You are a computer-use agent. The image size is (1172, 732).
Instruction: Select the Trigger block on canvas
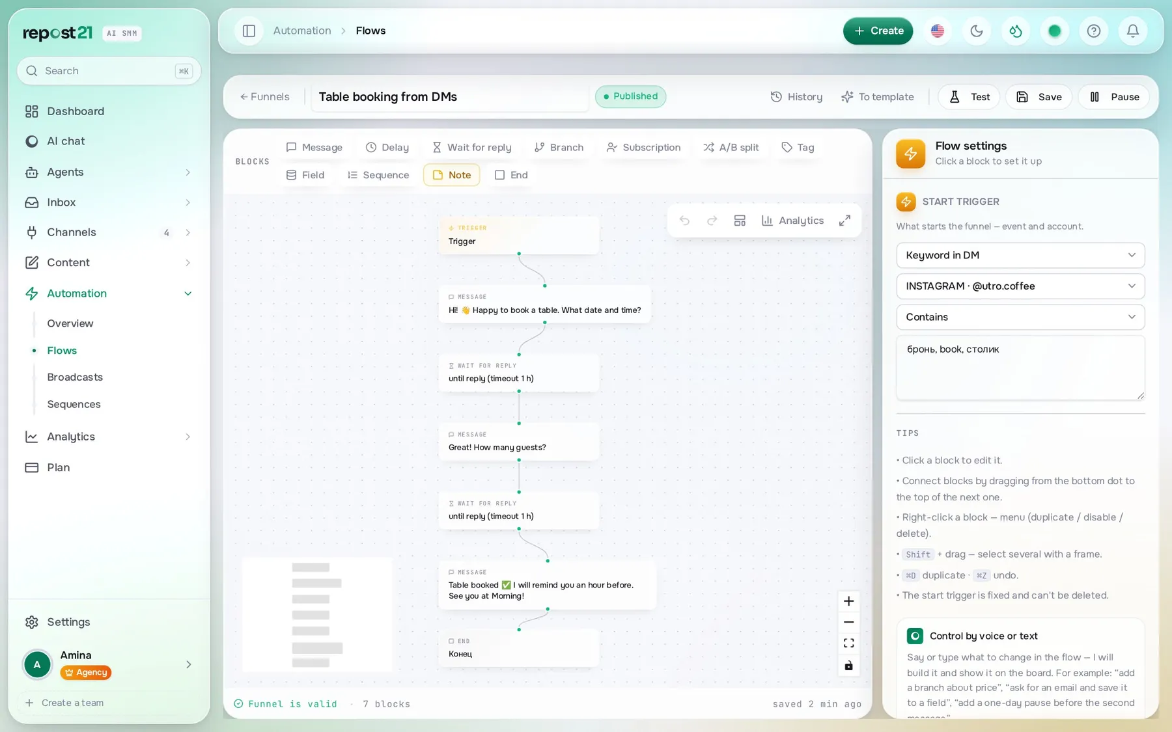[x=519, y=235]
